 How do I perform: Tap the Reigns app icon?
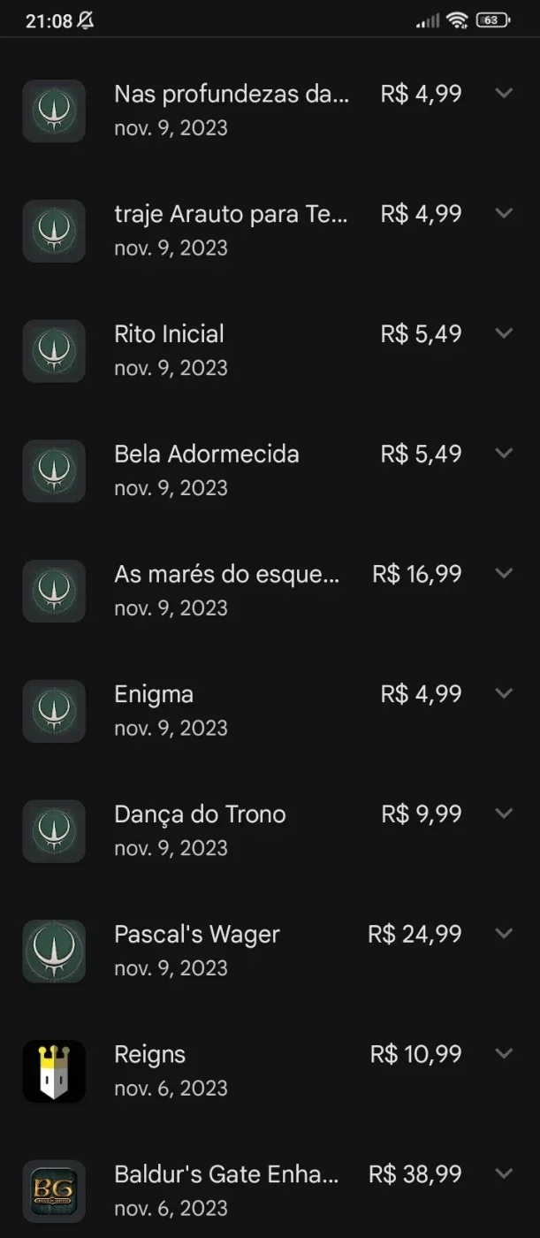[54, 1071]
